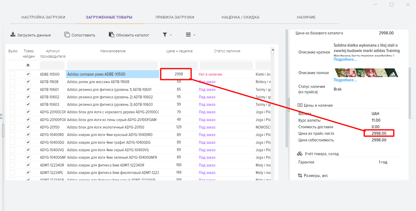Click the Сопоставить compare icon
416x211 pixels.
click(x=67, y=34)
